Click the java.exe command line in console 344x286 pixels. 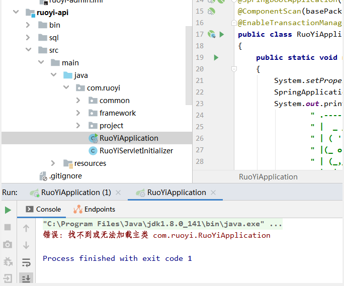(x=162, y=224)
